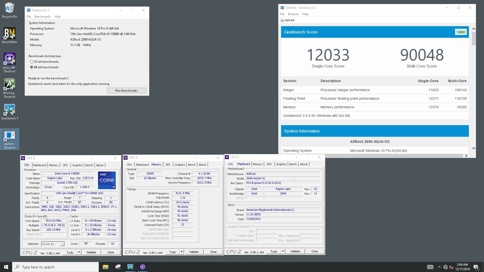This screenshot has width=484, height=272.
Task: Switch to Bench tab in right CPU-Z
Action: [x=293, y=164]
